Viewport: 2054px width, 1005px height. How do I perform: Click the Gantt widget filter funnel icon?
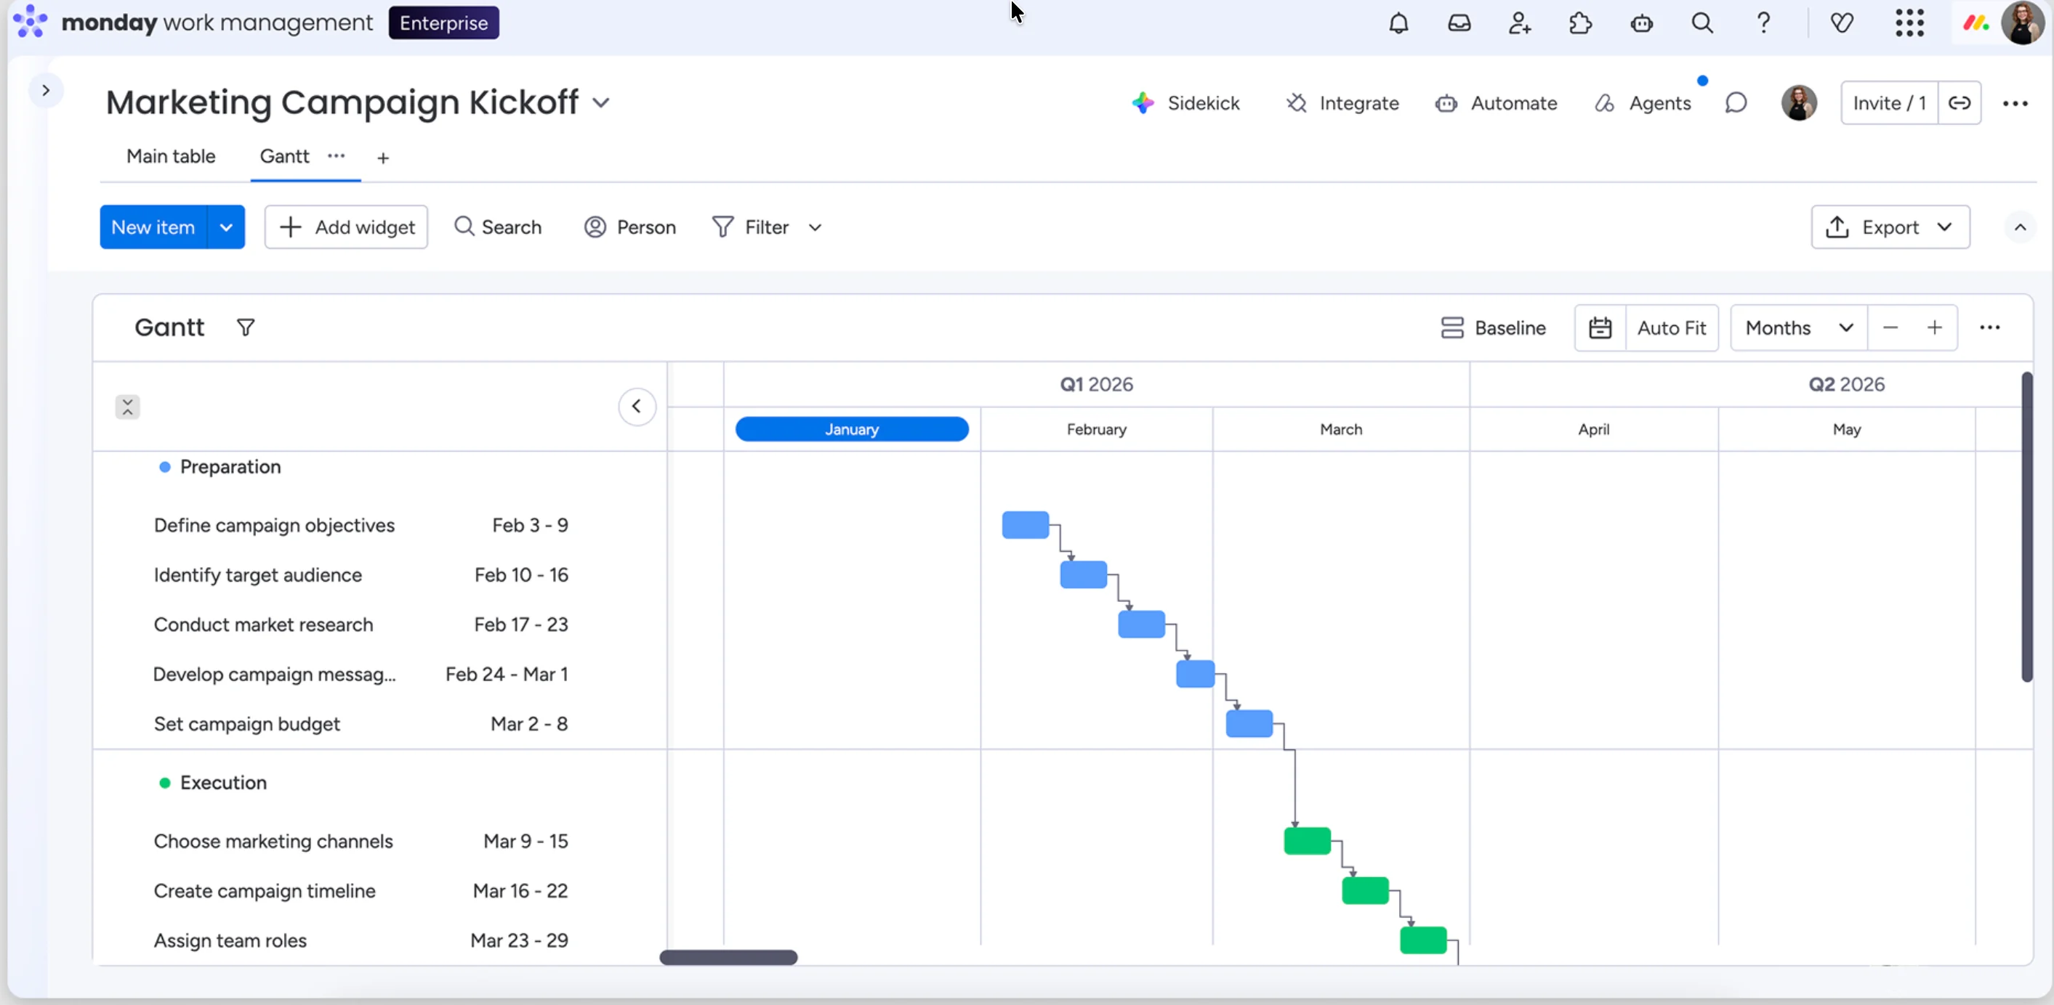(x=246, y=327)
